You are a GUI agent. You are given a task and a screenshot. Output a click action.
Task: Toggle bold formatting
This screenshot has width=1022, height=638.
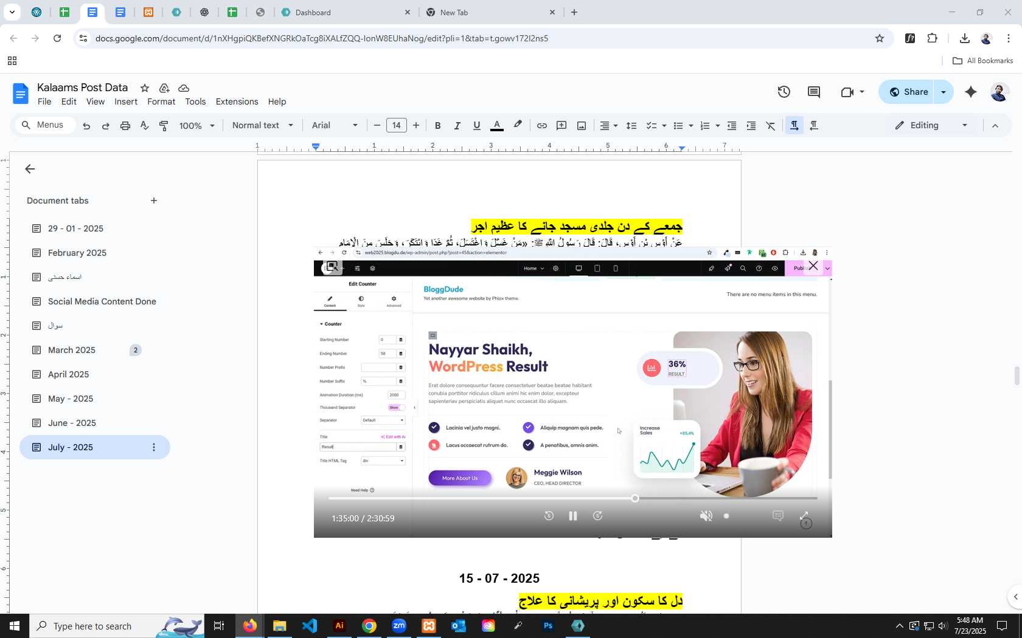437,126
